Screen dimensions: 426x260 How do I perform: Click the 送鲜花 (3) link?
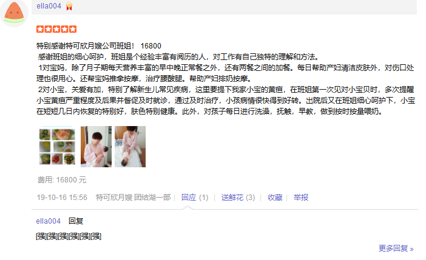click(x=238, y=198)
